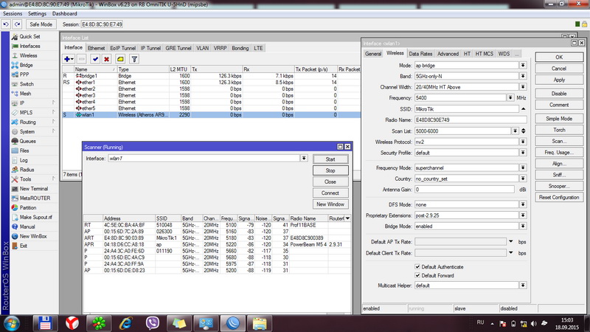Click the Stop button in Scanner
Screen dimensions: 590x332
point(330,170)
